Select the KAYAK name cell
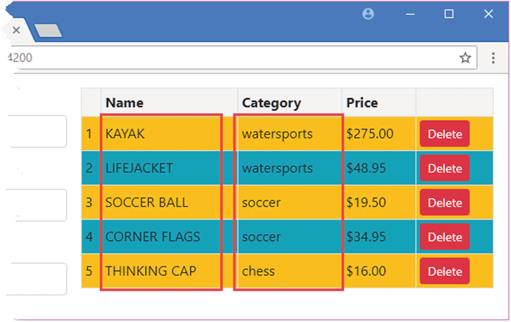Viewport: 511px width, 322px height. pos(125,134)
